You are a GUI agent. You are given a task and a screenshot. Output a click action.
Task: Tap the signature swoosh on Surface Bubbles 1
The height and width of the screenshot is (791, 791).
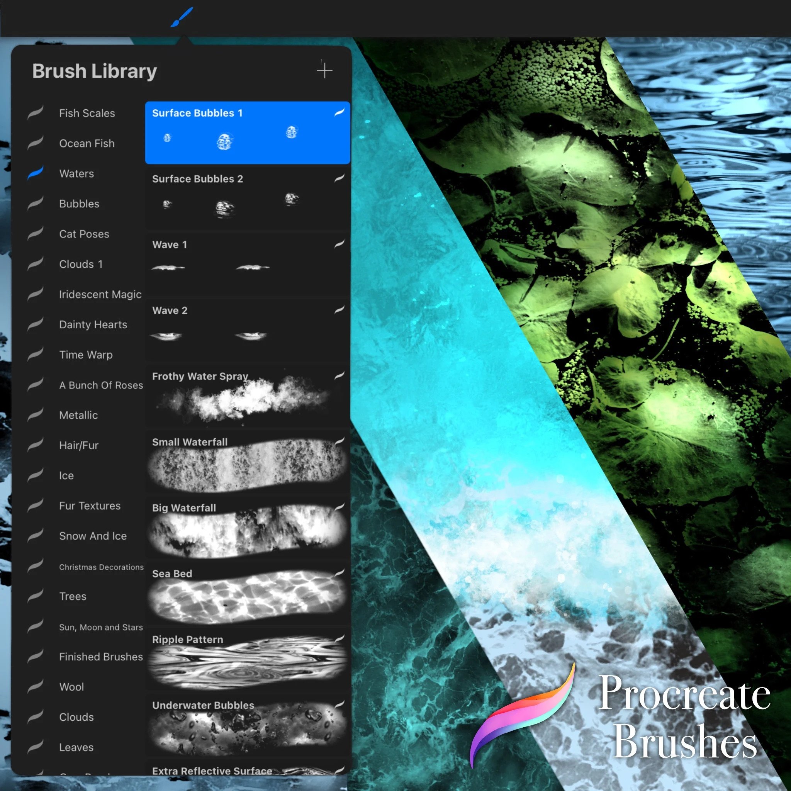coord(339,112)
